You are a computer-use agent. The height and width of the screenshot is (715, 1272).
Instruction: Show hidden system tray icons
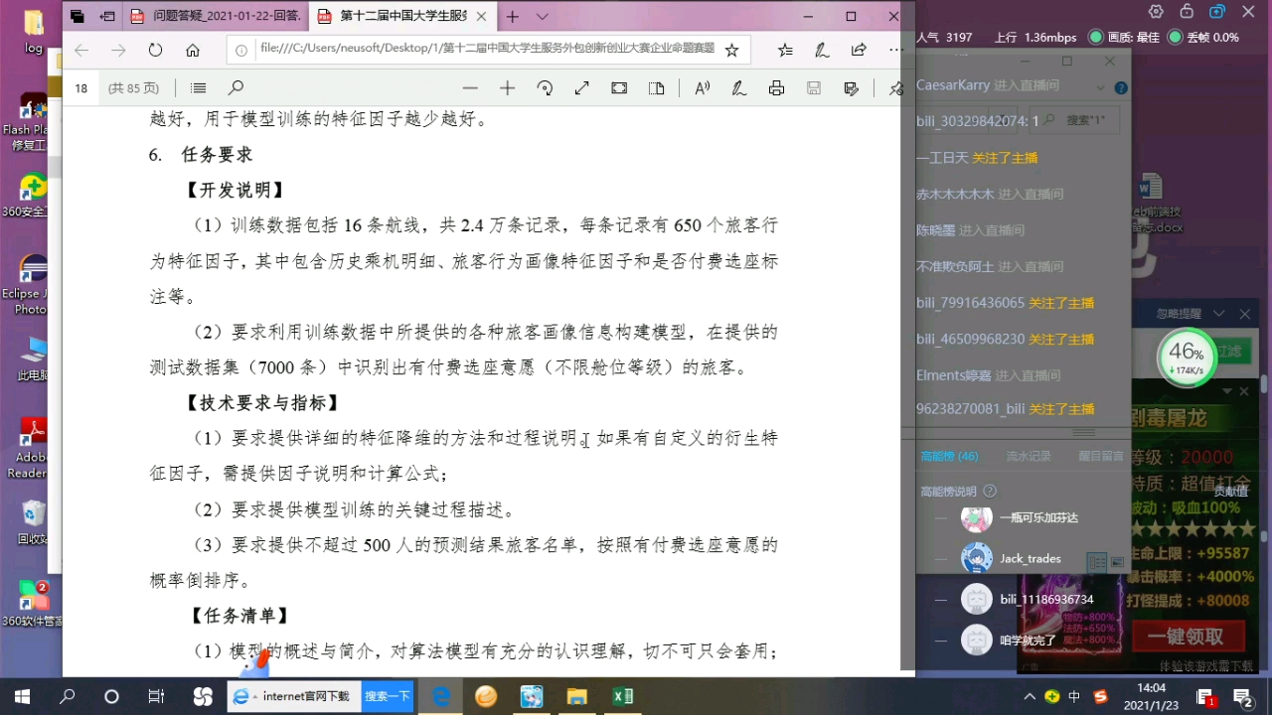click(1032, 697)
